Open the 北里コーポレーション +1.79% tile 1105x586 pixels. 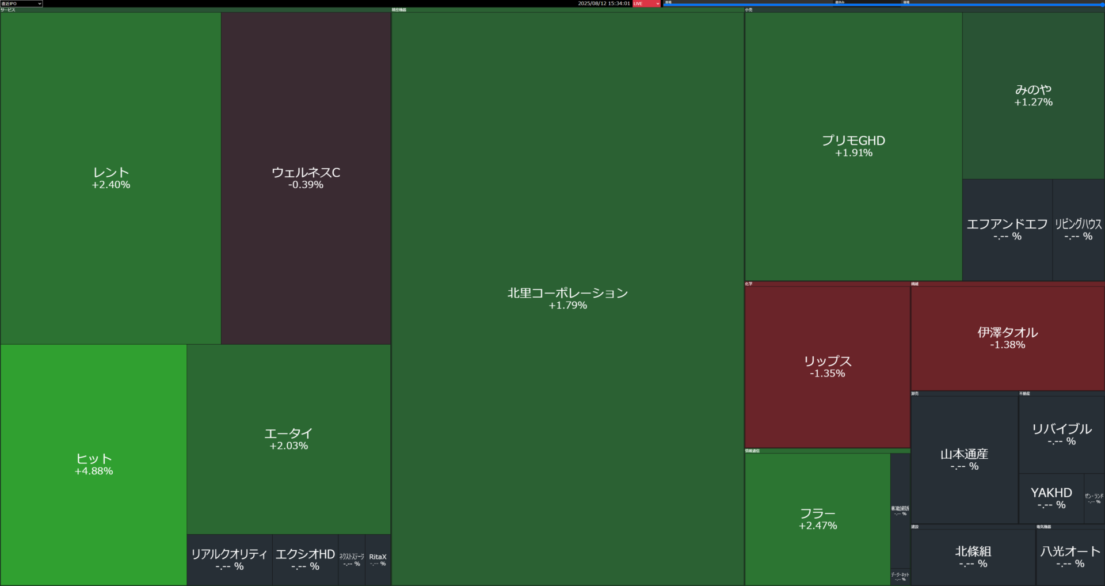(x=567, y=299)
